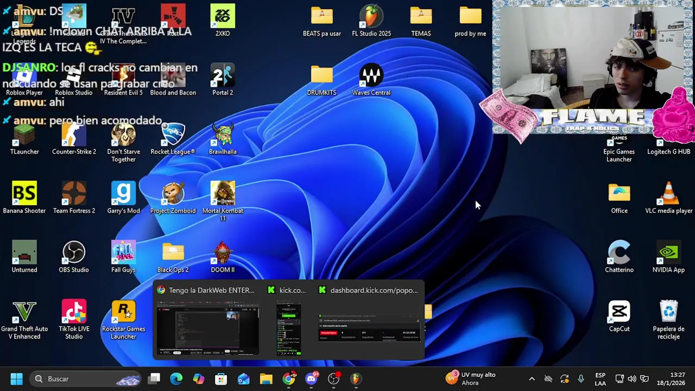Open the Rust game shortcut
This screenshot has width=695, height=391.
(x=173, y=21)
